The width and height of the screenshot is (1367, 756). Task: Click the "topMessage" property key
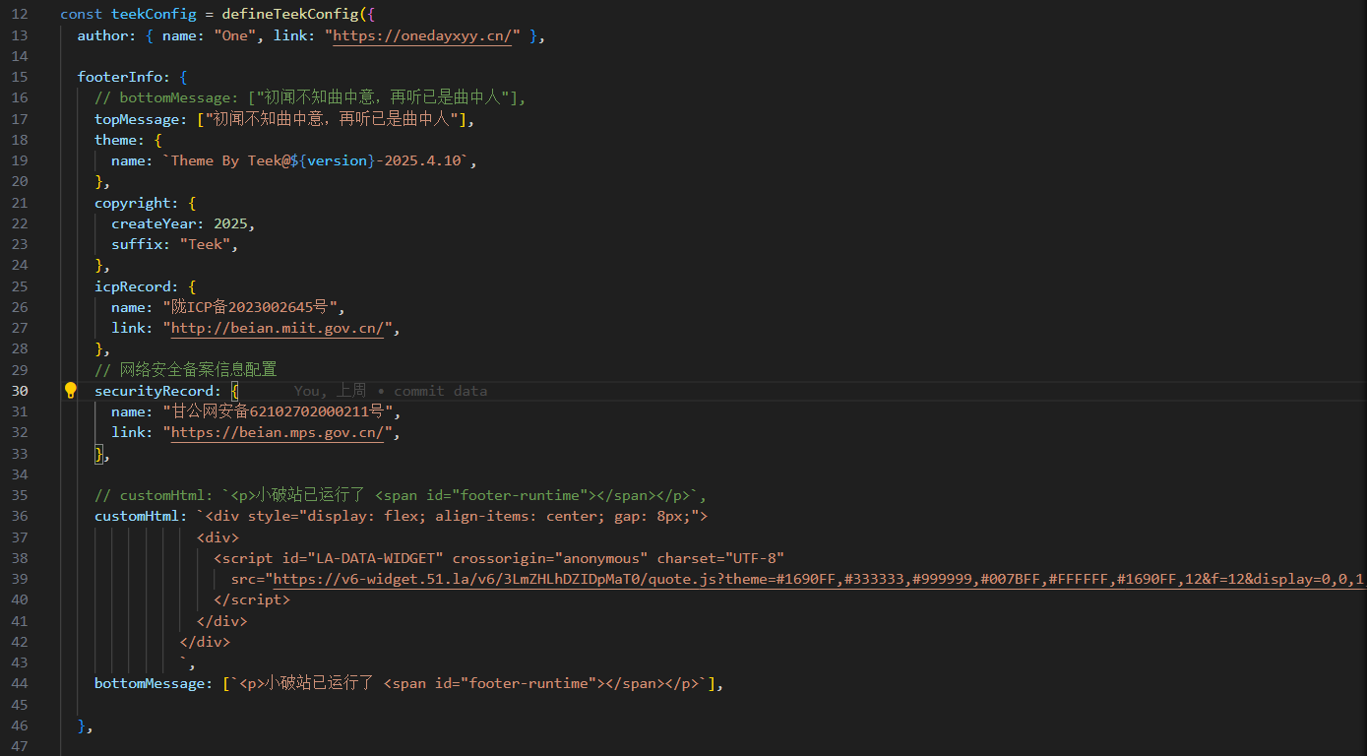tap(137, 119)
